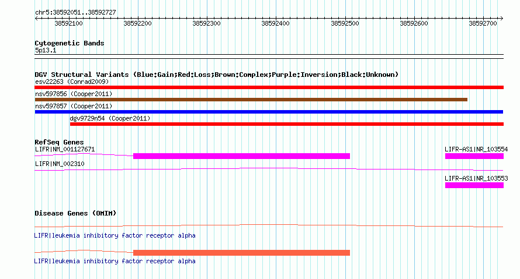
Task: Click ruler position 38592200
Action: point(138,23)
